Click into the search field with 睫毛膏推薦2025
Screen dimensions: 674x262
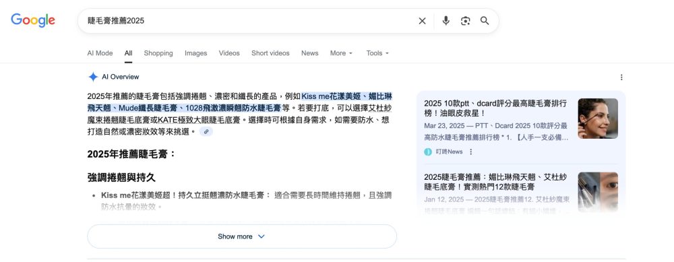249,21
